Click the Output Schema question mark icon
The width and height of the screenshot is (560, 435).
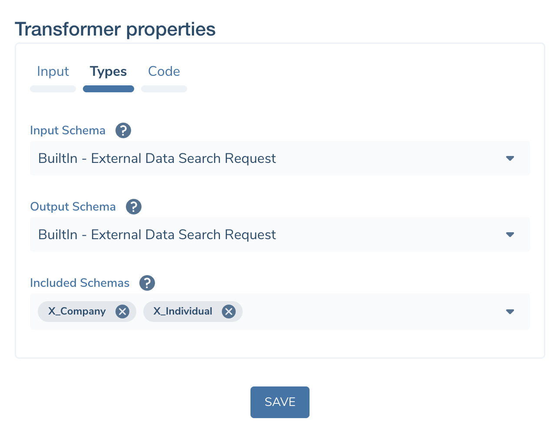[134, 207]
